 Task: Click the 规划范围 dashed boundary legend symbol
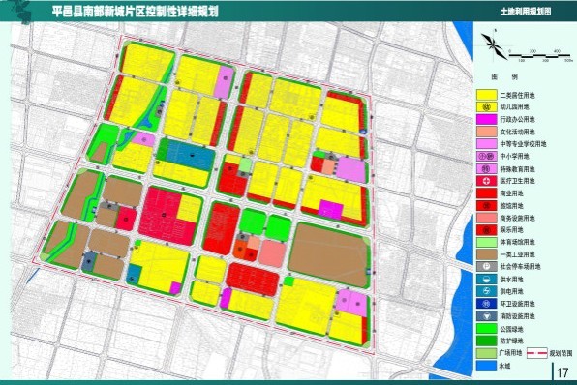(x=537, y=353)
